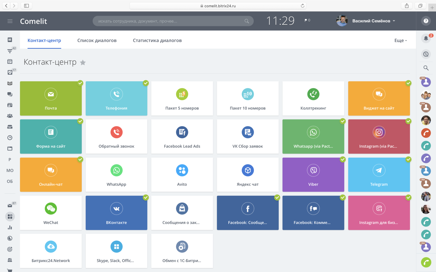Show the browser sidebar
436x272 pixels.
click(26, 5)
